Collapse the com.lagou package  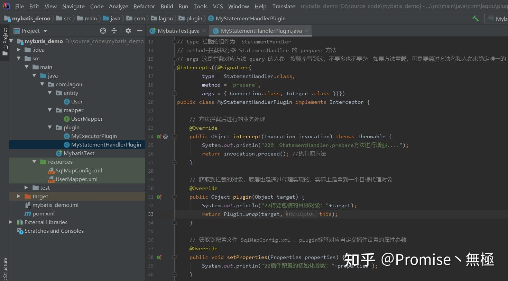(42, 84)
